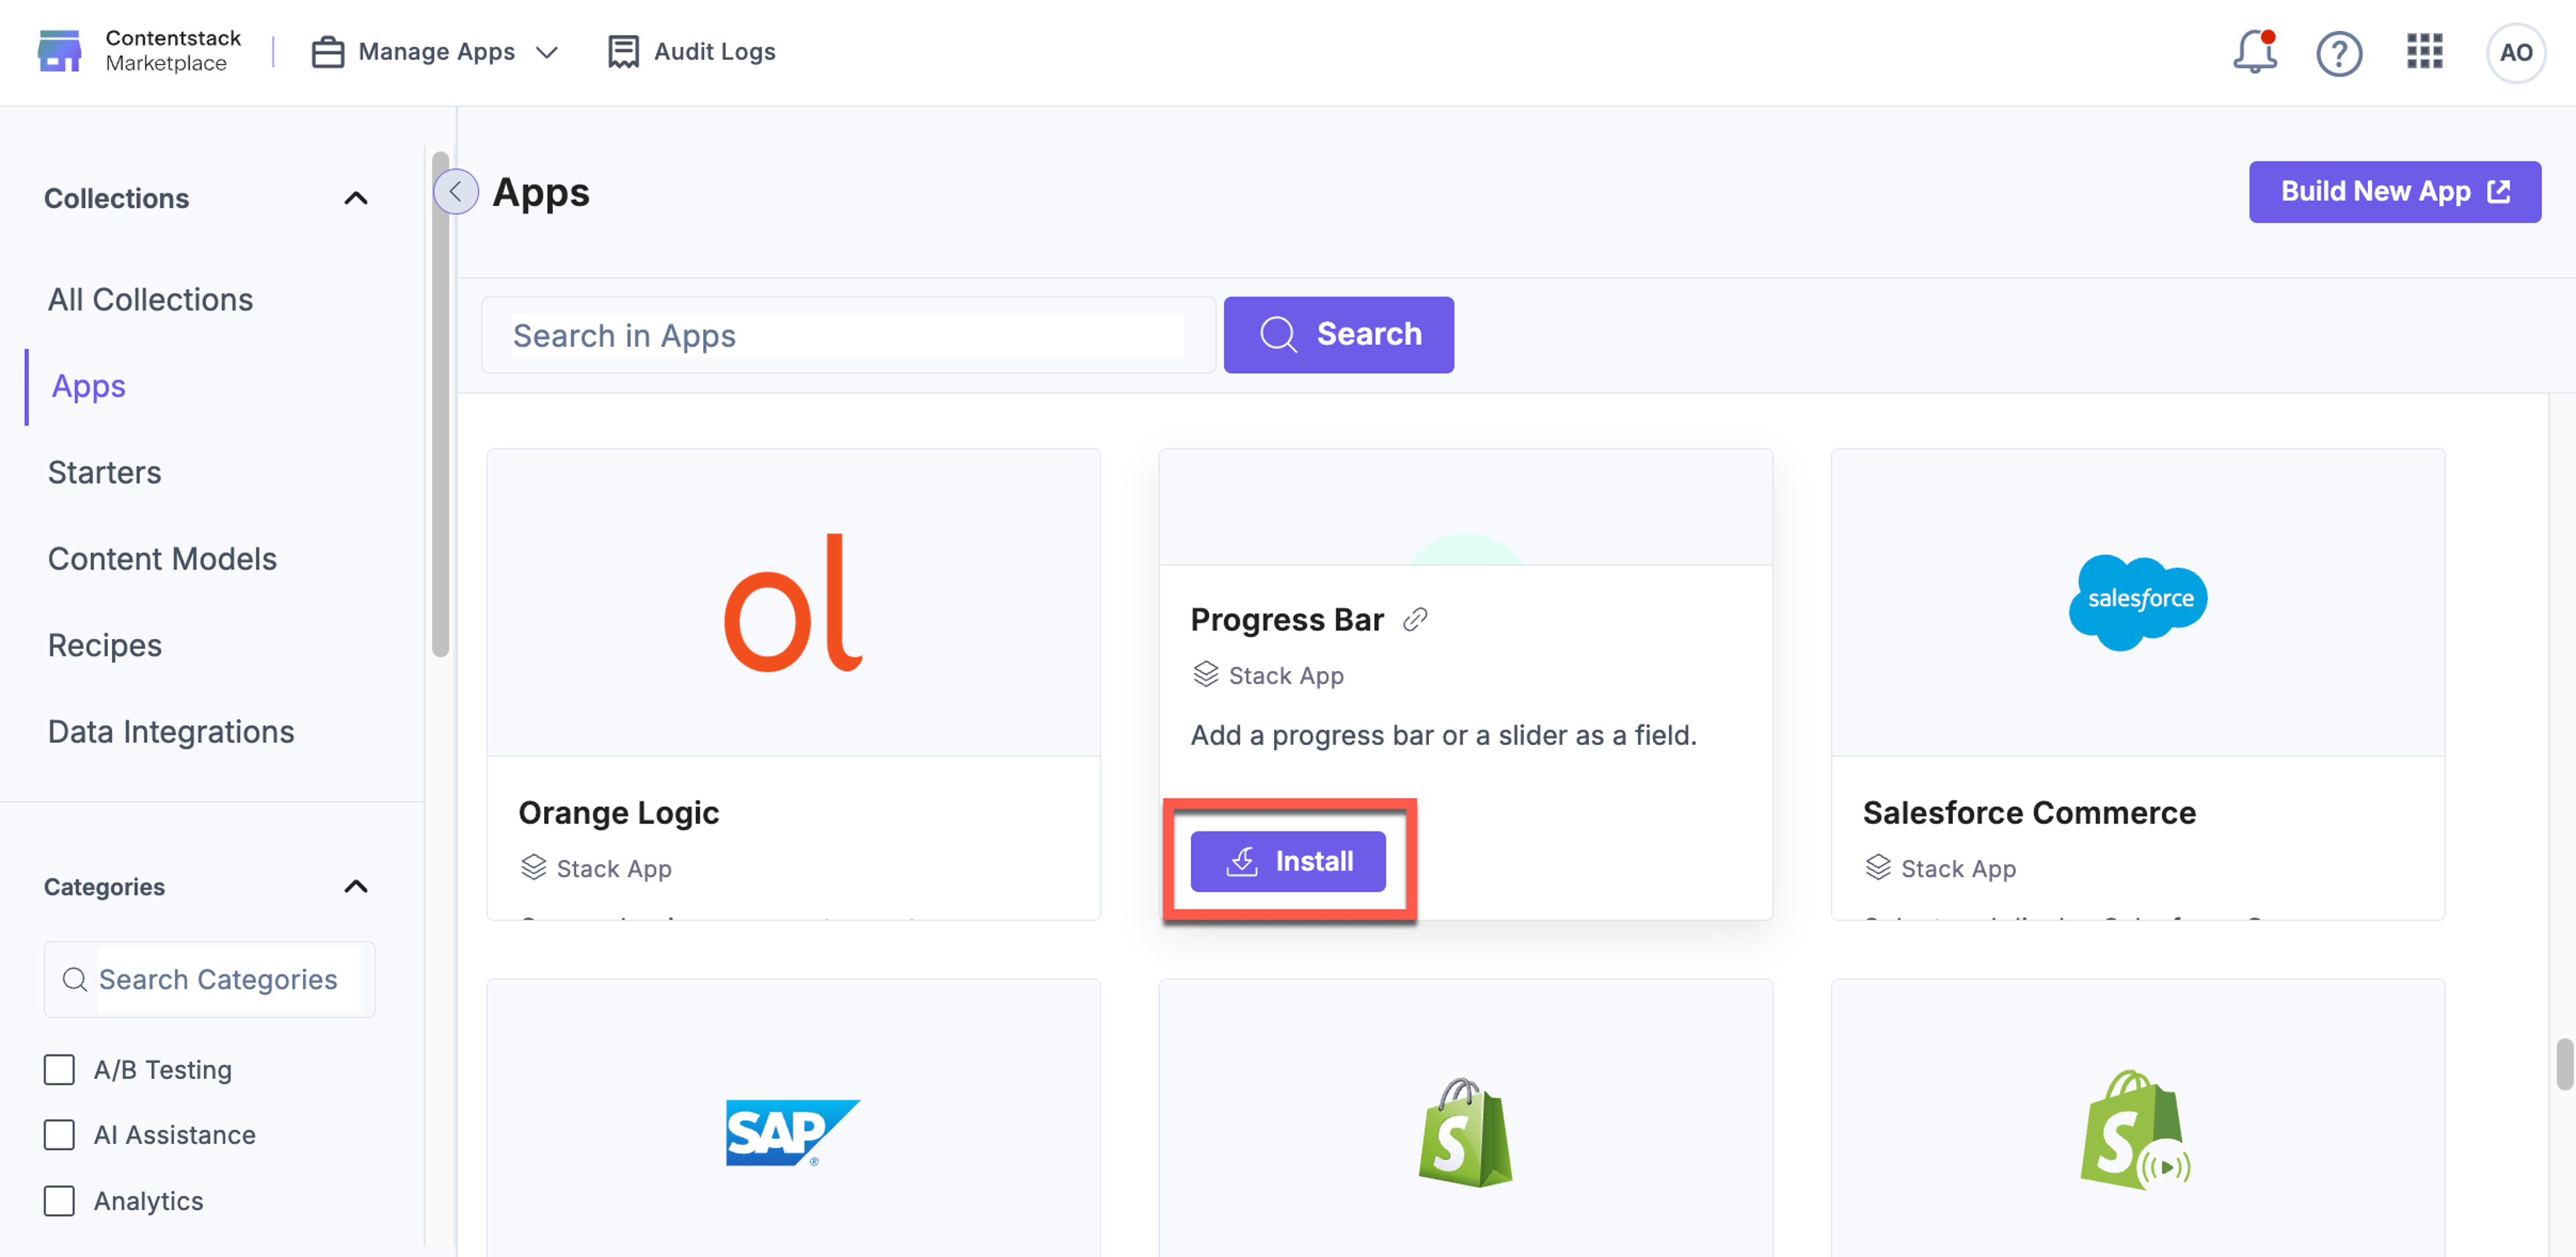2576x1257 pixels.
Task: Click the Salesforce cloud logo
Action: pyautogui.click(x=2138, y=601)
